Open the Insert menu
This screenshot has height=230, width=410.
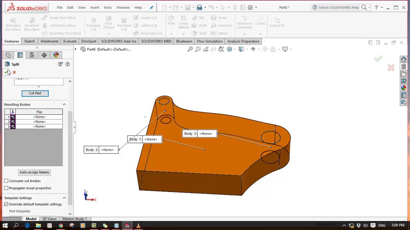pos(94,7)
